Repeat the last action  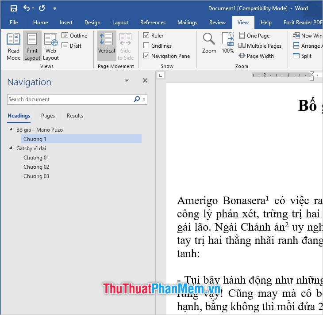(42, 8)
